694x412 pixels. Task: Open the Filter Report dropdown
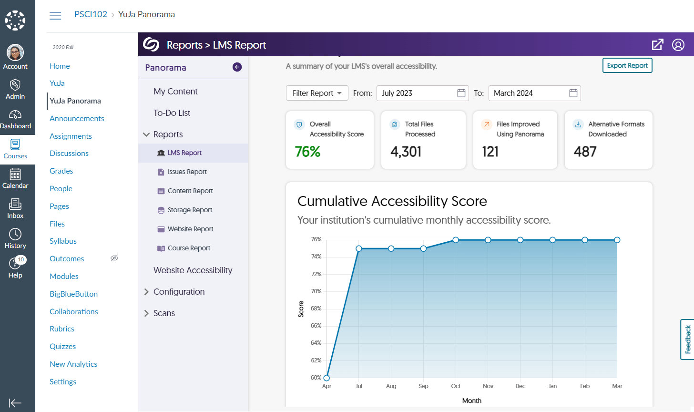316,93
